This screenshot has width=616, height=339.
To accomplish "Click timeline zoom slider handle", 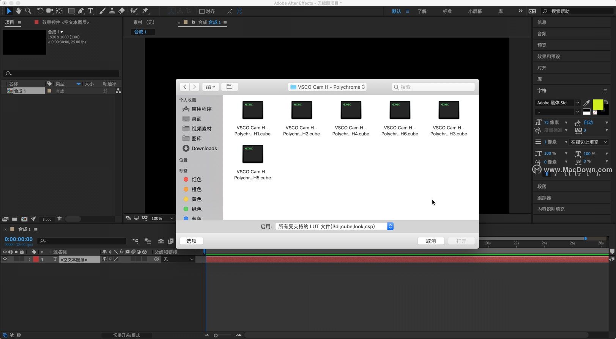I will click(216, 335).
